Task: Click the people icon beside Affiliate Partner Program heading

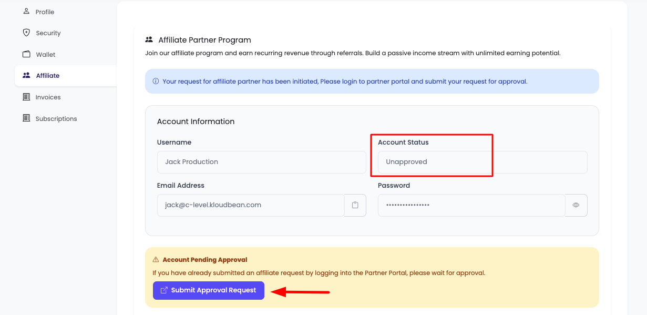Action: pos(149,39)
